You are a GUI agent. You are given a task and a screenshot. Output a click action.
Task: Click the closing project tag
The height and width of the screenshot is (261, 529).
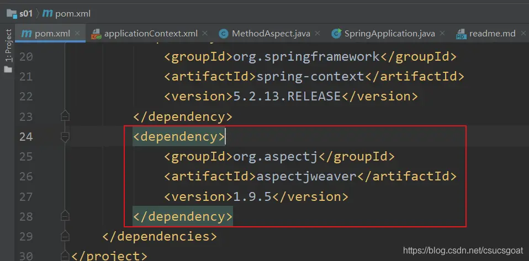(x=110, y=255)
